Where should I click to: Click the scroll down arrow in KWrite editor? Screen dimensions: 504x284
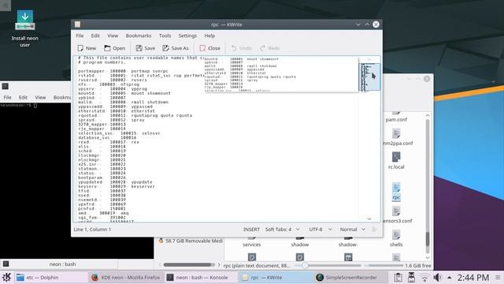pos(369,219)
